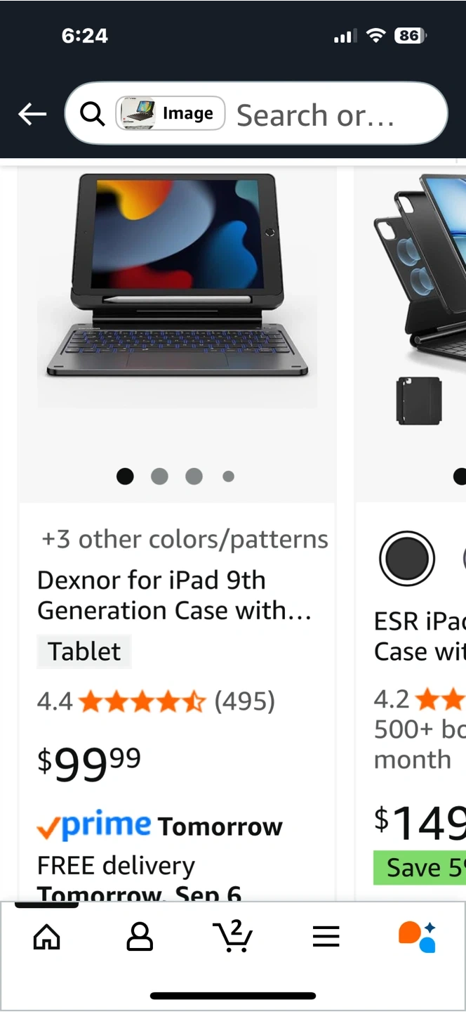Viewport: 466px width, 1012px height.
Task: Select the first image carousel dot
Action: (125, 476)
